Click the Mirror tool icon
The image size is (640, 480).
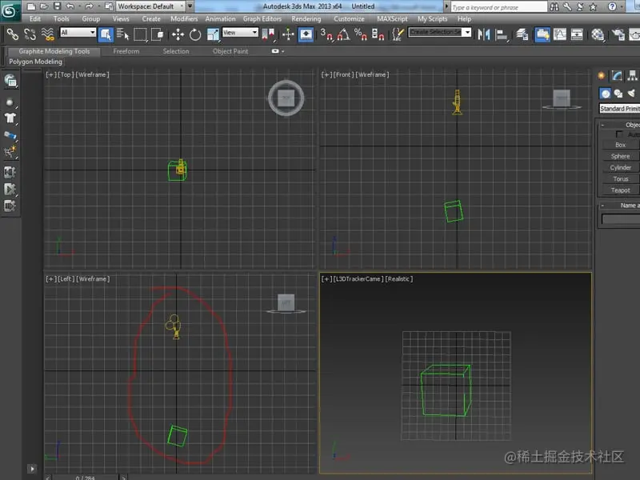pyautogui.click(x=484, y=34)
